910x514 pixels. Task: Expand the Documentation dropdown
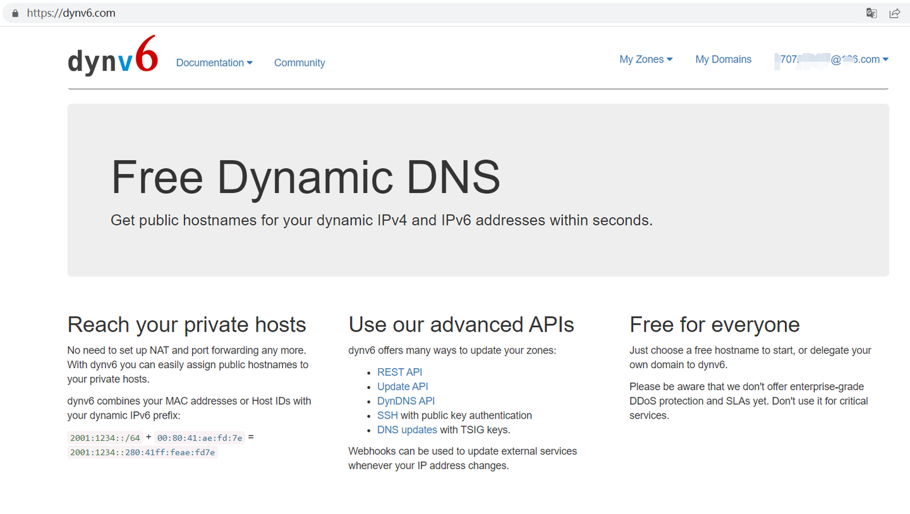point(214,63)
